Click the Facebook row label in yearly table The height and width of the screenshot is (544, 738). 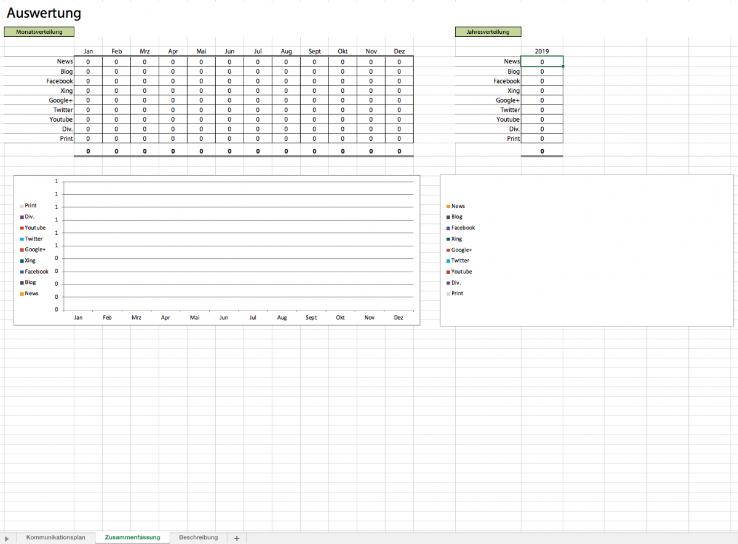506,81
